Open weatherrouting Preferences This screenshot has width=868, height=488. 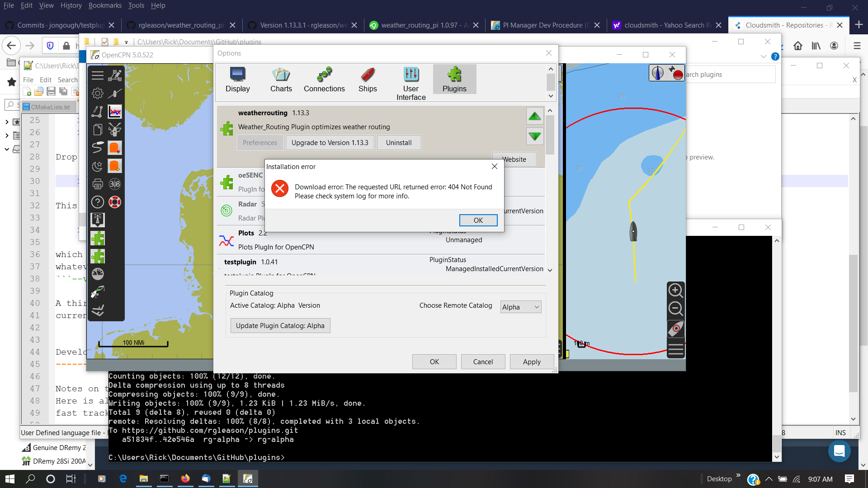pyautogui.click(x=259, y=142)
